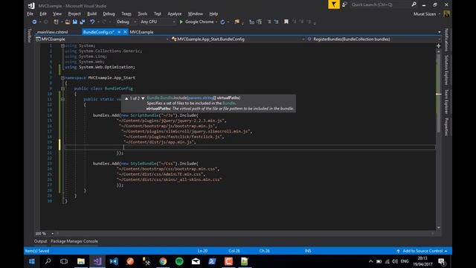Open the Team Explorer side tab
476x268 pixels.
446,101
